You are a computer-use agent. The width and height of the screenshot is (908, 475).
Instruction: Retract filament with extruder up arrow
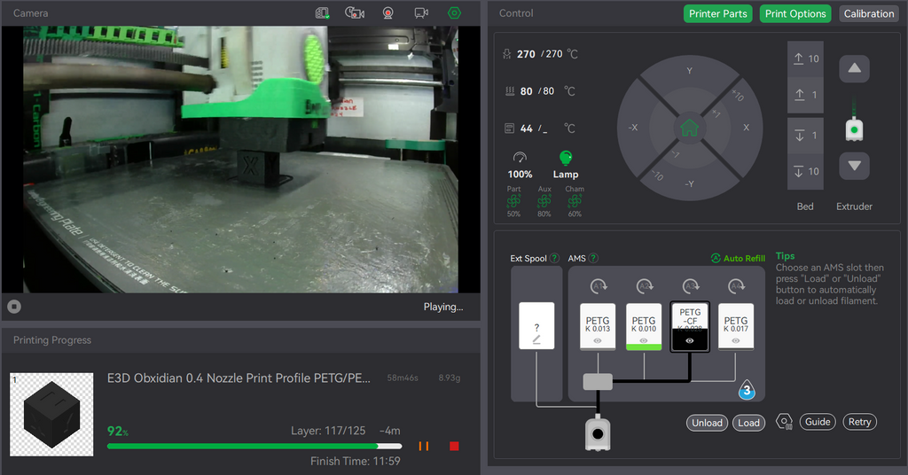point(854,68)
